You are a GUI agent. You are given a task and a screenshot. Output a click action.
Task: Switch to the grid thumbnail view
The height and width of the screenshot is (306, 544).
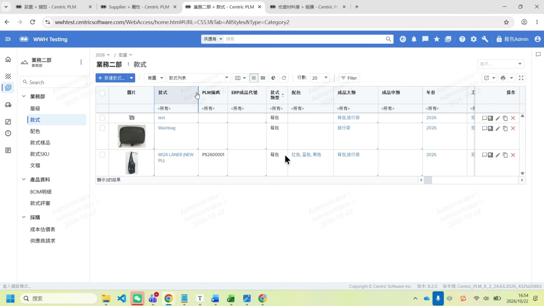click(x=263, y=78)
